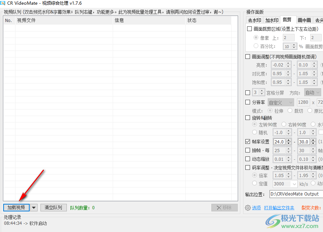The height and width of the screenshot is (232, 323).
Task: Switch to the 去水印 tab
Action: pos(255,20)
